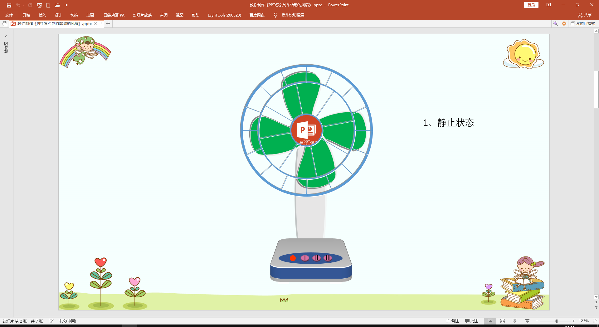Viewport: 599px width, 327px height.
Task: Toggle the 批注 comments pane
Action: [x=471, y=321]
